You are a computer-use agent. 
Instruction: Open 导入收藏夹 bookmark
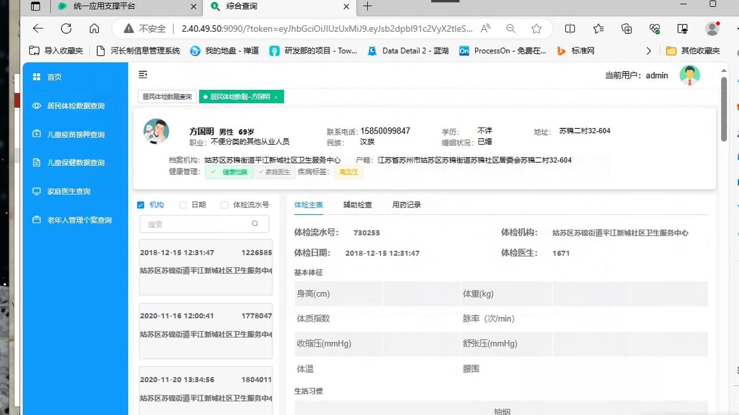pyautogui.click(x=56, y=51)
